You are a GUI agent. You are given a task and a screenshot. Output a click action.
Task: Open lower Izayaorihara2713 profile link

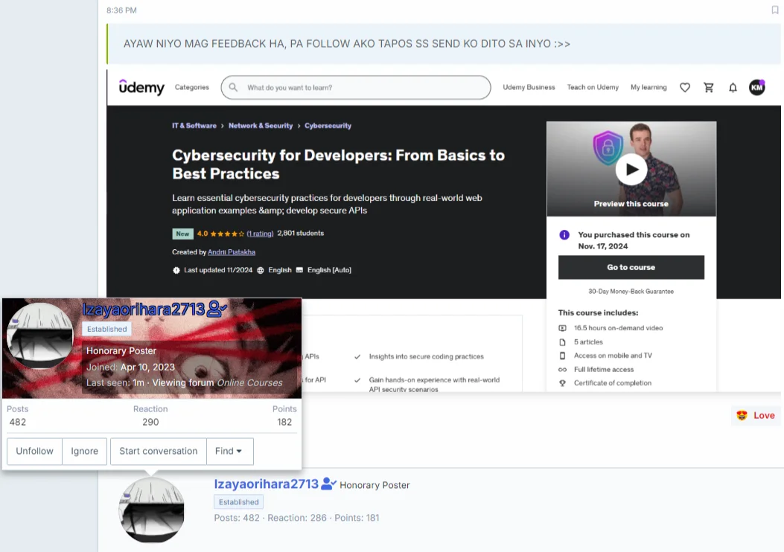coord(266,484)
